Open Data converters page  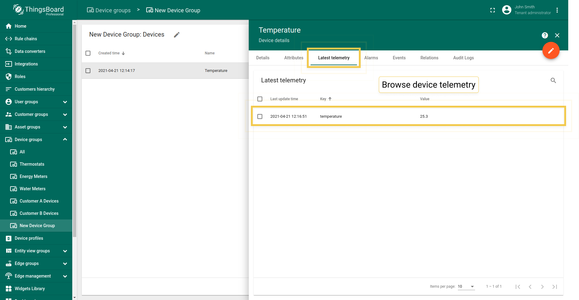36,51
